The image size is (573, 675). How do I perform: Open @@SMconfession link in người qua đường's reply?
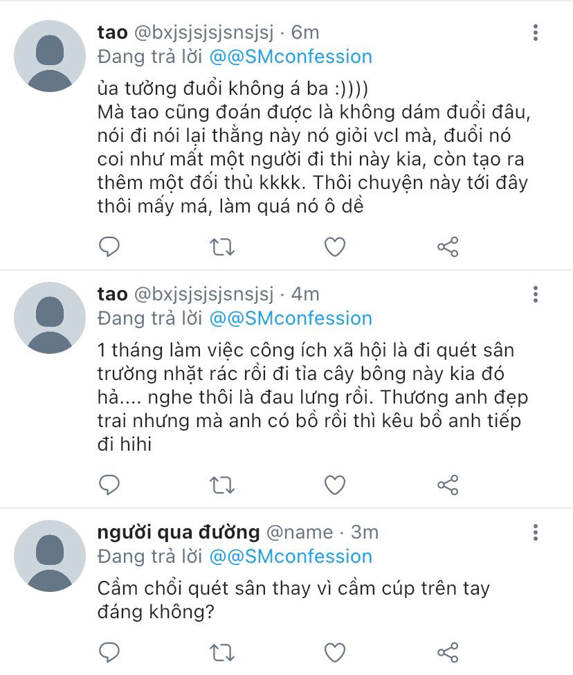coord(291,557)
